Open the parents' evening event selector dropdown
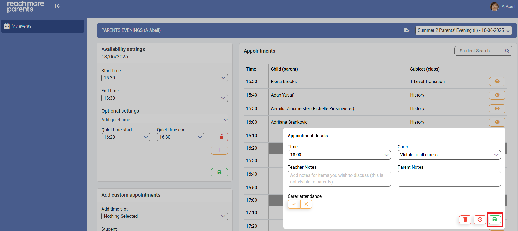This screenshot has width=518, height=231. click(x=464, y=30)
